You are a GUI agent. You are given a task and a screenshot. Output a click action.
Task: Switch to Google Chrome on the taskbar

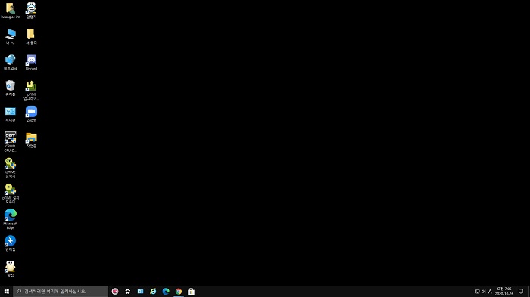tap(179, 291)
